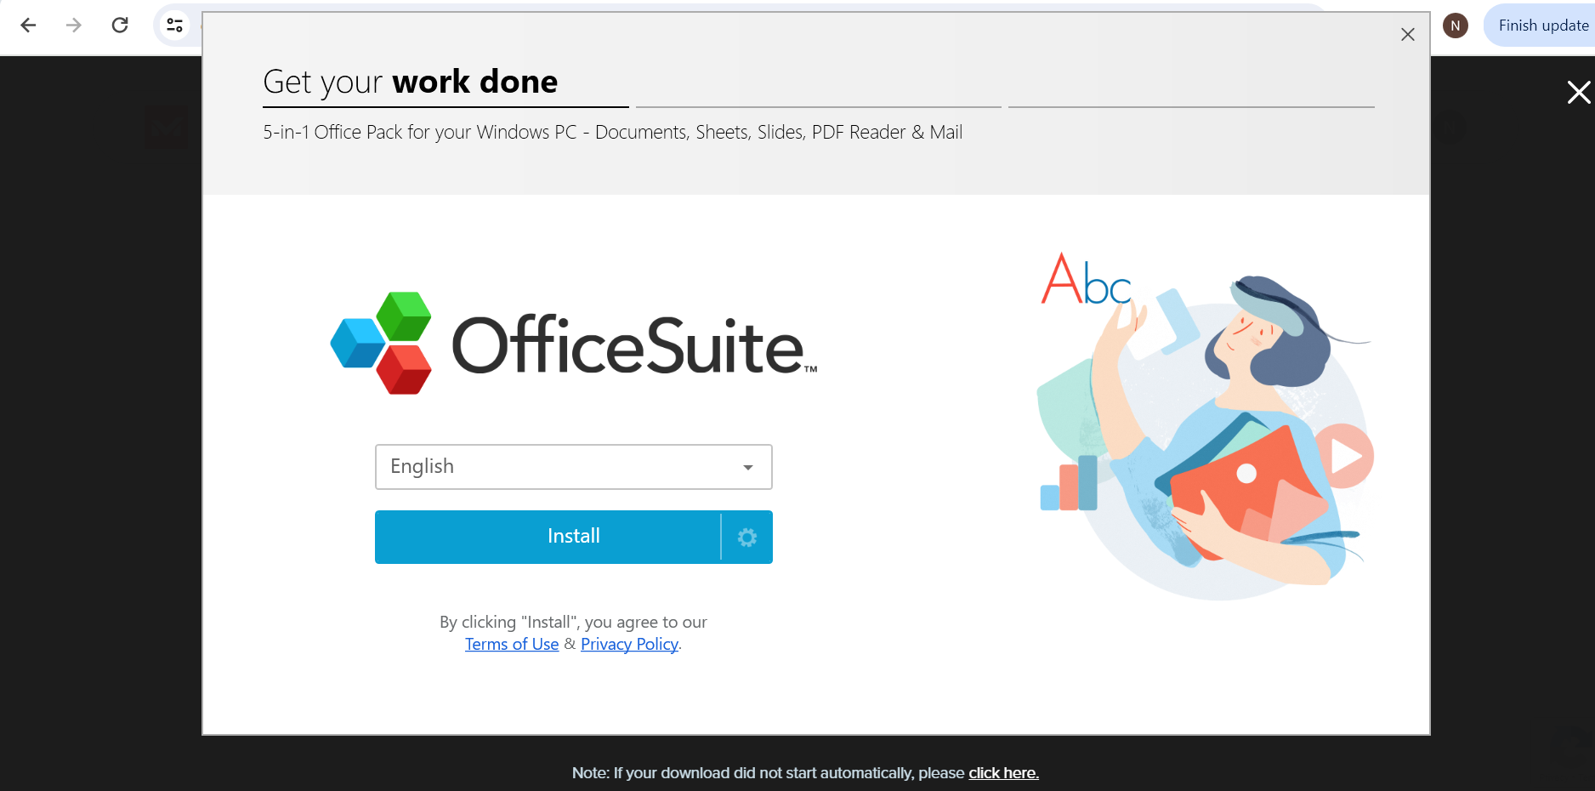Dismiss the dark overlay with its X
This screenshot has height=791, width=1595.
1578,93
